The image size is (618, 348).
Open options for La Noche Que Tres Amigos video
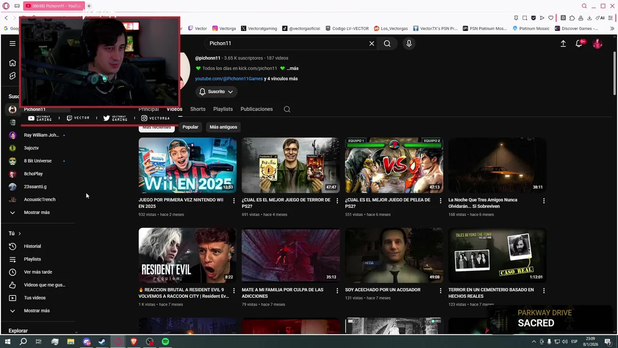[x=544, y=201]
